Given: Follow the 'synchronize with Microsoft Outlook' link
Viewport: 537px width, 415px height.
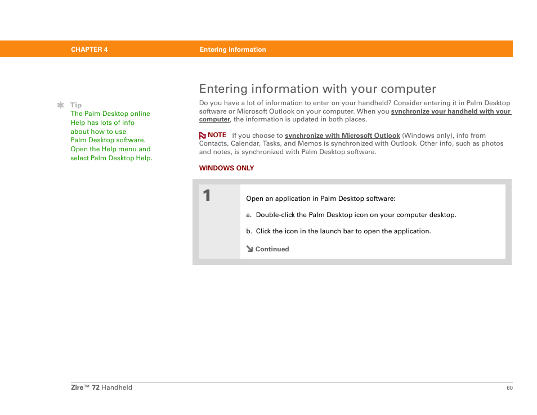Looking at the screenshot, I should [342, 136].
